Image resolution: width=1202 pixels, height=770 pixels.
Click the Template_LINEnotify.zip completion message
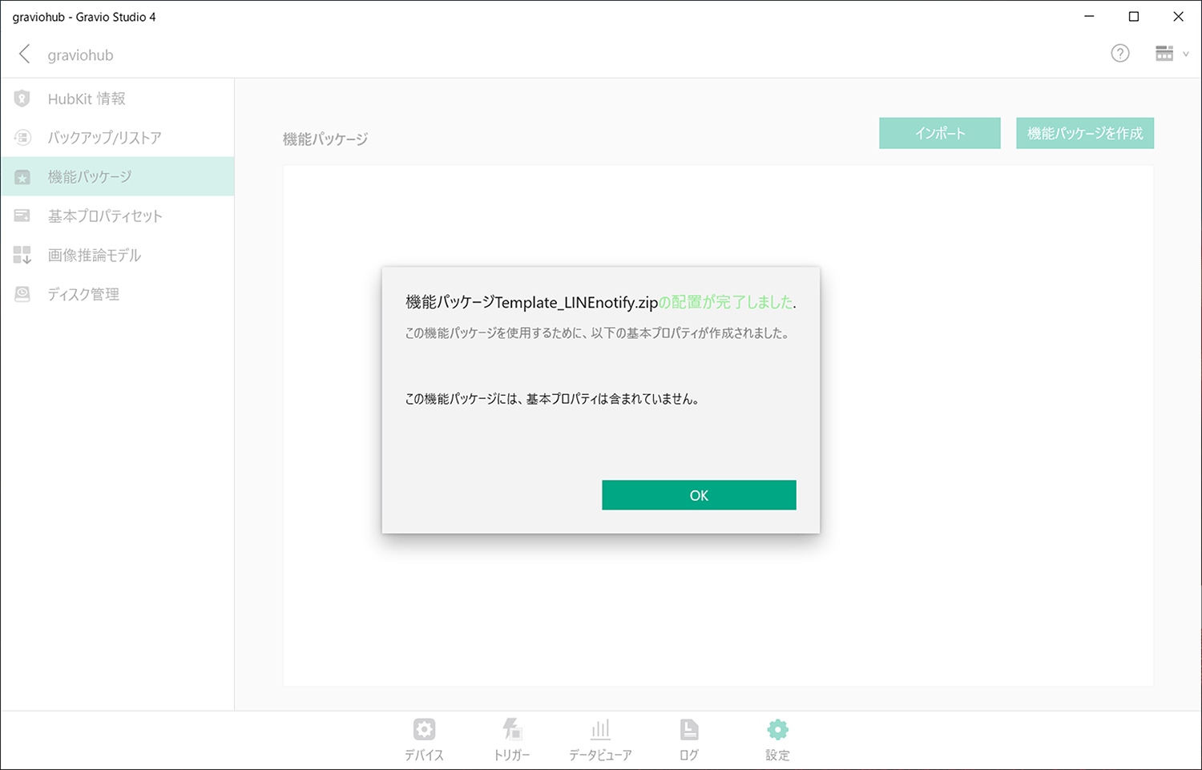(x=601, y=302)
